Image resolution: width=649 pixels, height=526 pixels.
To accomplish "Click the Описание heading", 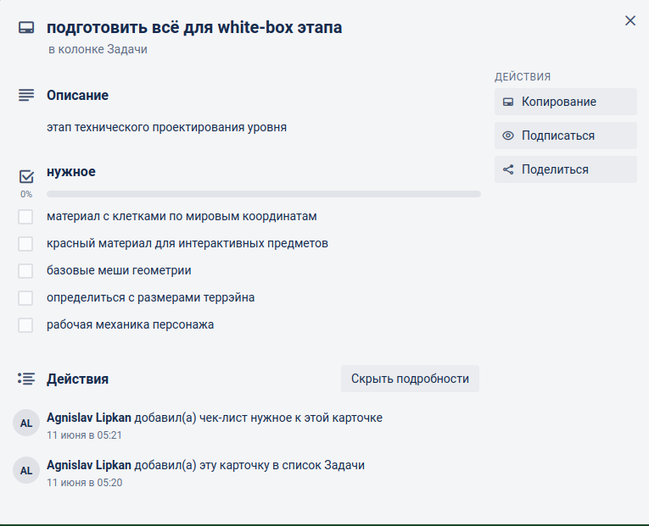I will point(77,96).
